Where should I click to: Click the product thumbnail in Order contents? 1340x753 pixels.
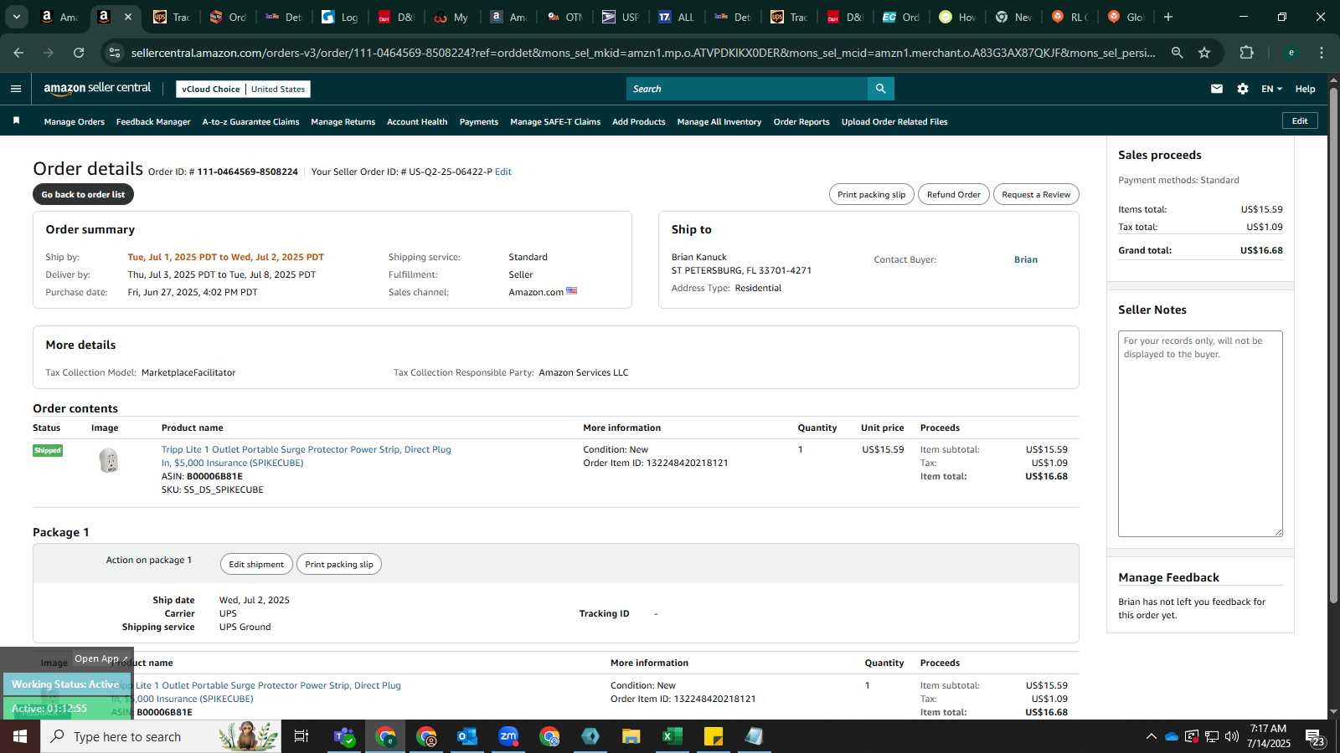(108, 461)
